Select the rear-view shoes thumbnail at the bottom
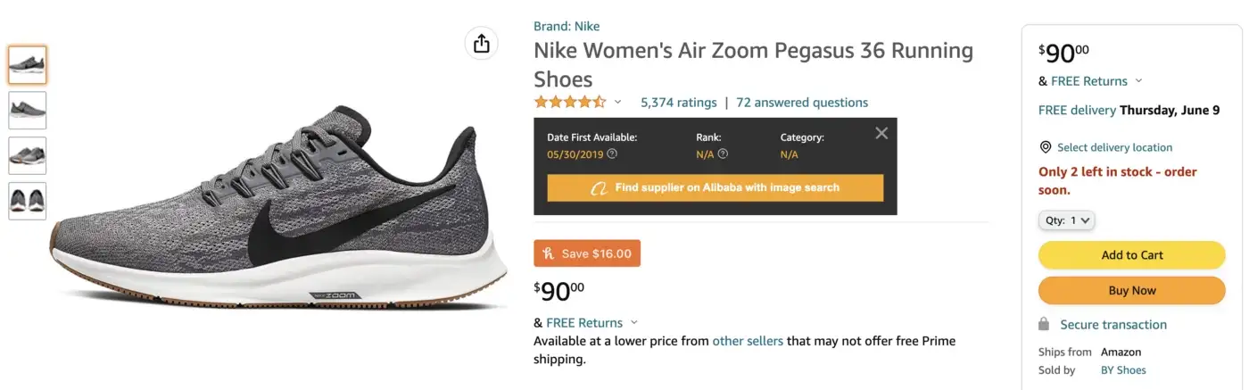Screen dimensions: 1249x390 click(28, 201)
